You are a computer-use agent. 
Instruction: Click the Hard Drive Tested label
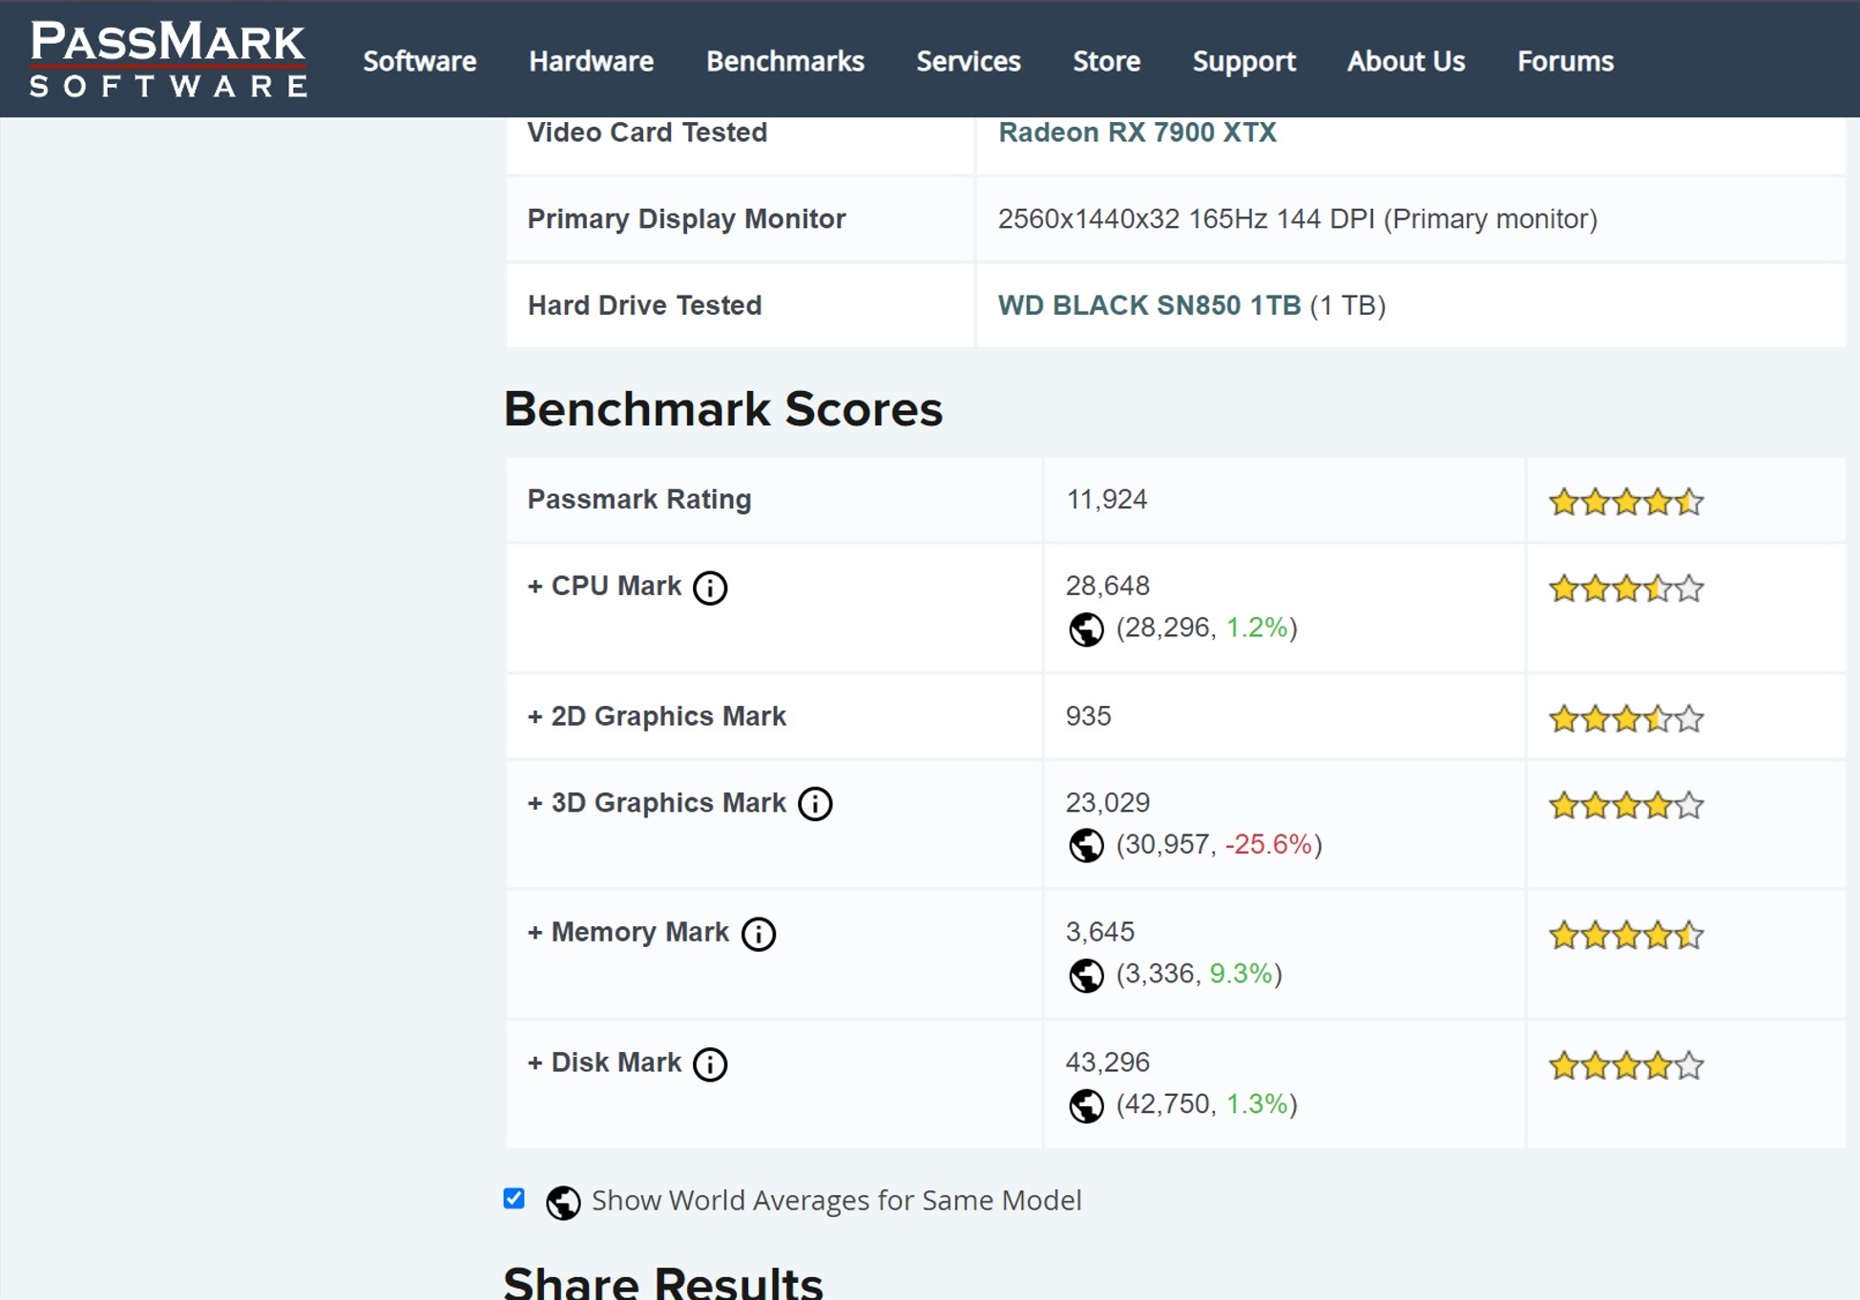[645, 305]
